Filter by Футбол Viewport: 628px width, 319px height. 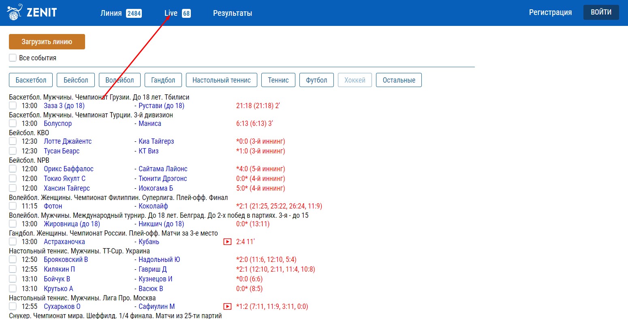tap(316, 80)
